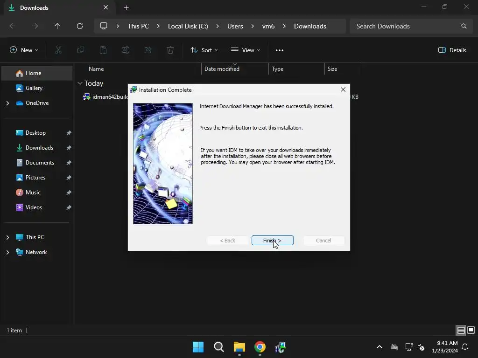Viewport: 478px width, 358px height.
Task: Click the Copy icon in toolbar
Action: (80, 50)
